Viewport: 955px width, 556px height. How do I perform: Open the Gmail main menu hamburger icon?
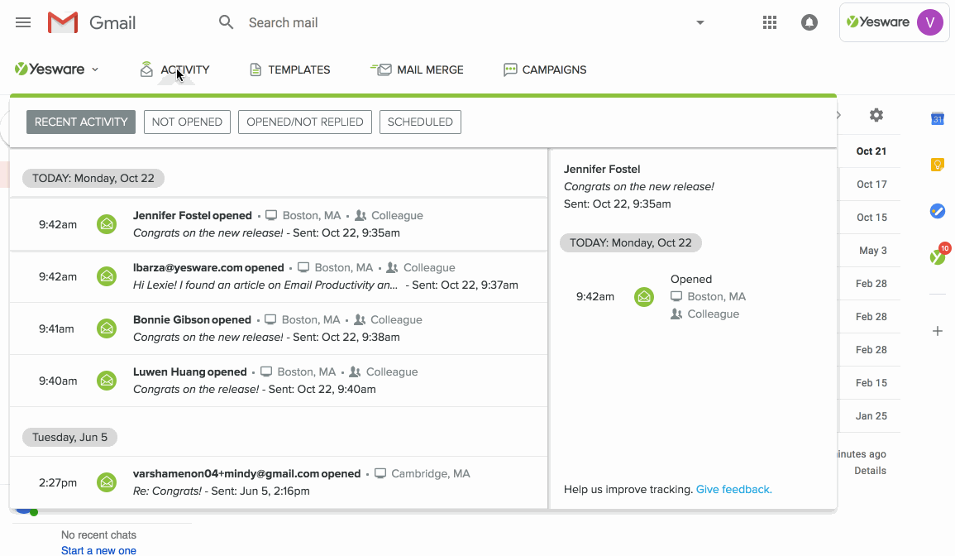(23, 22)
